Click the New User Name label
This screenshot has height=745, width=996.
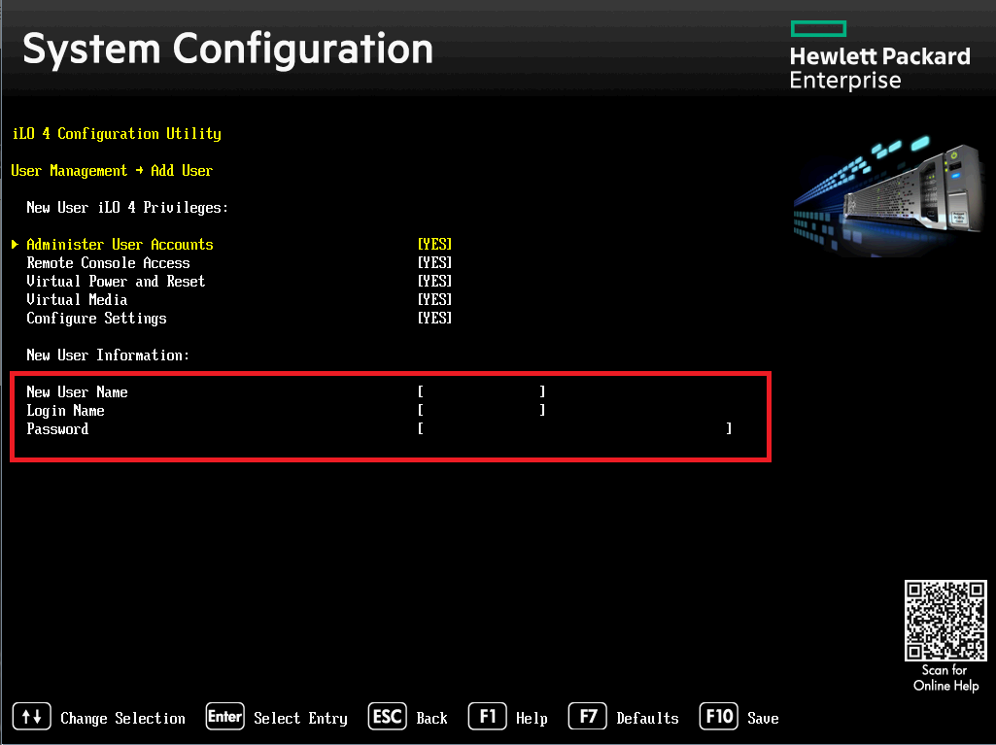[x=77, y=392]
